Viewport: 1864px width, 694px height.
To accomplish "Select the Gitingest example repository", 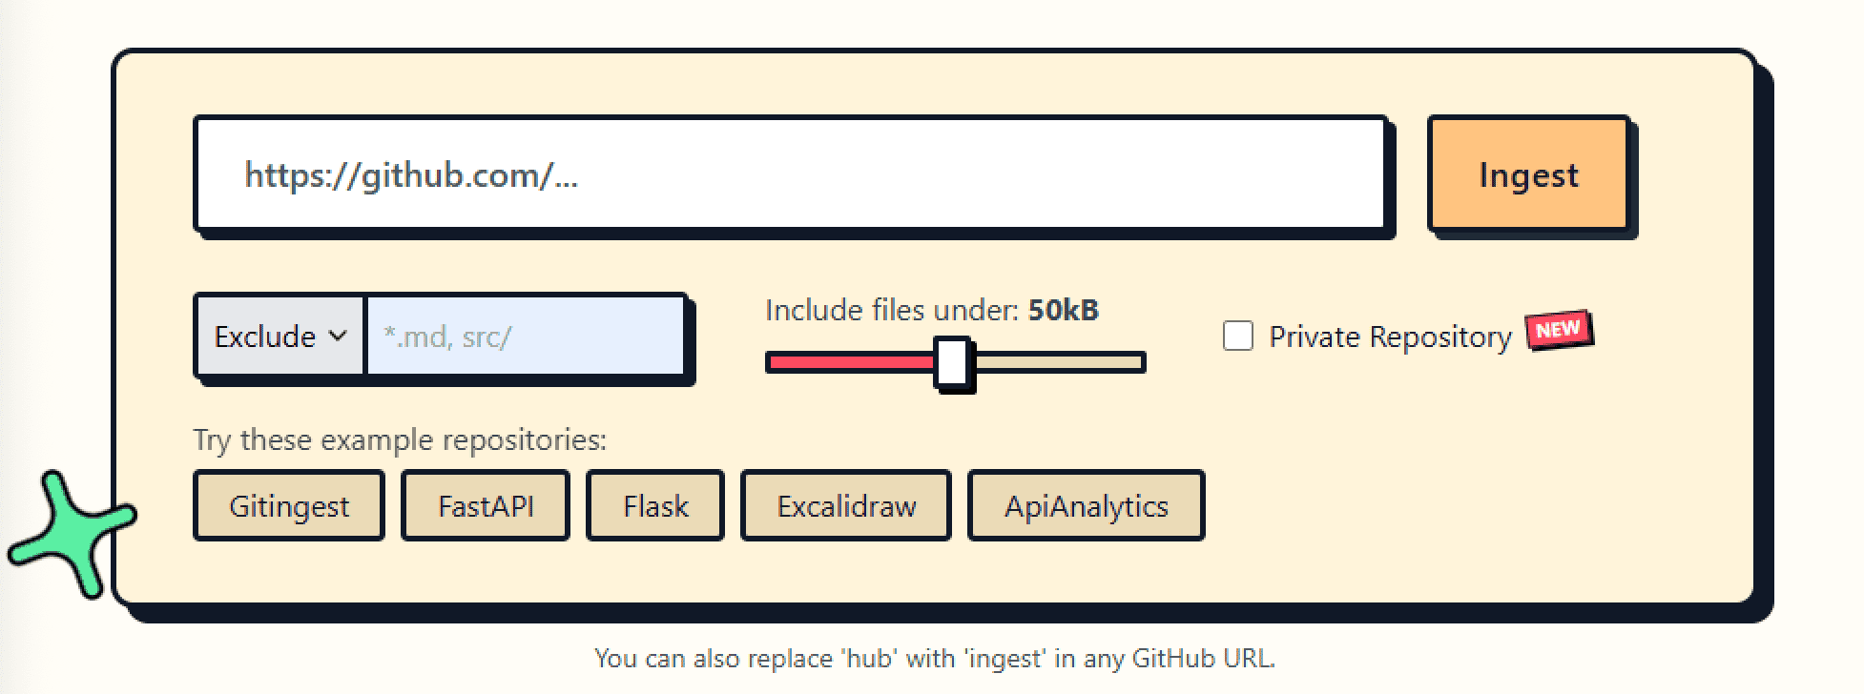I will [288, 506].
